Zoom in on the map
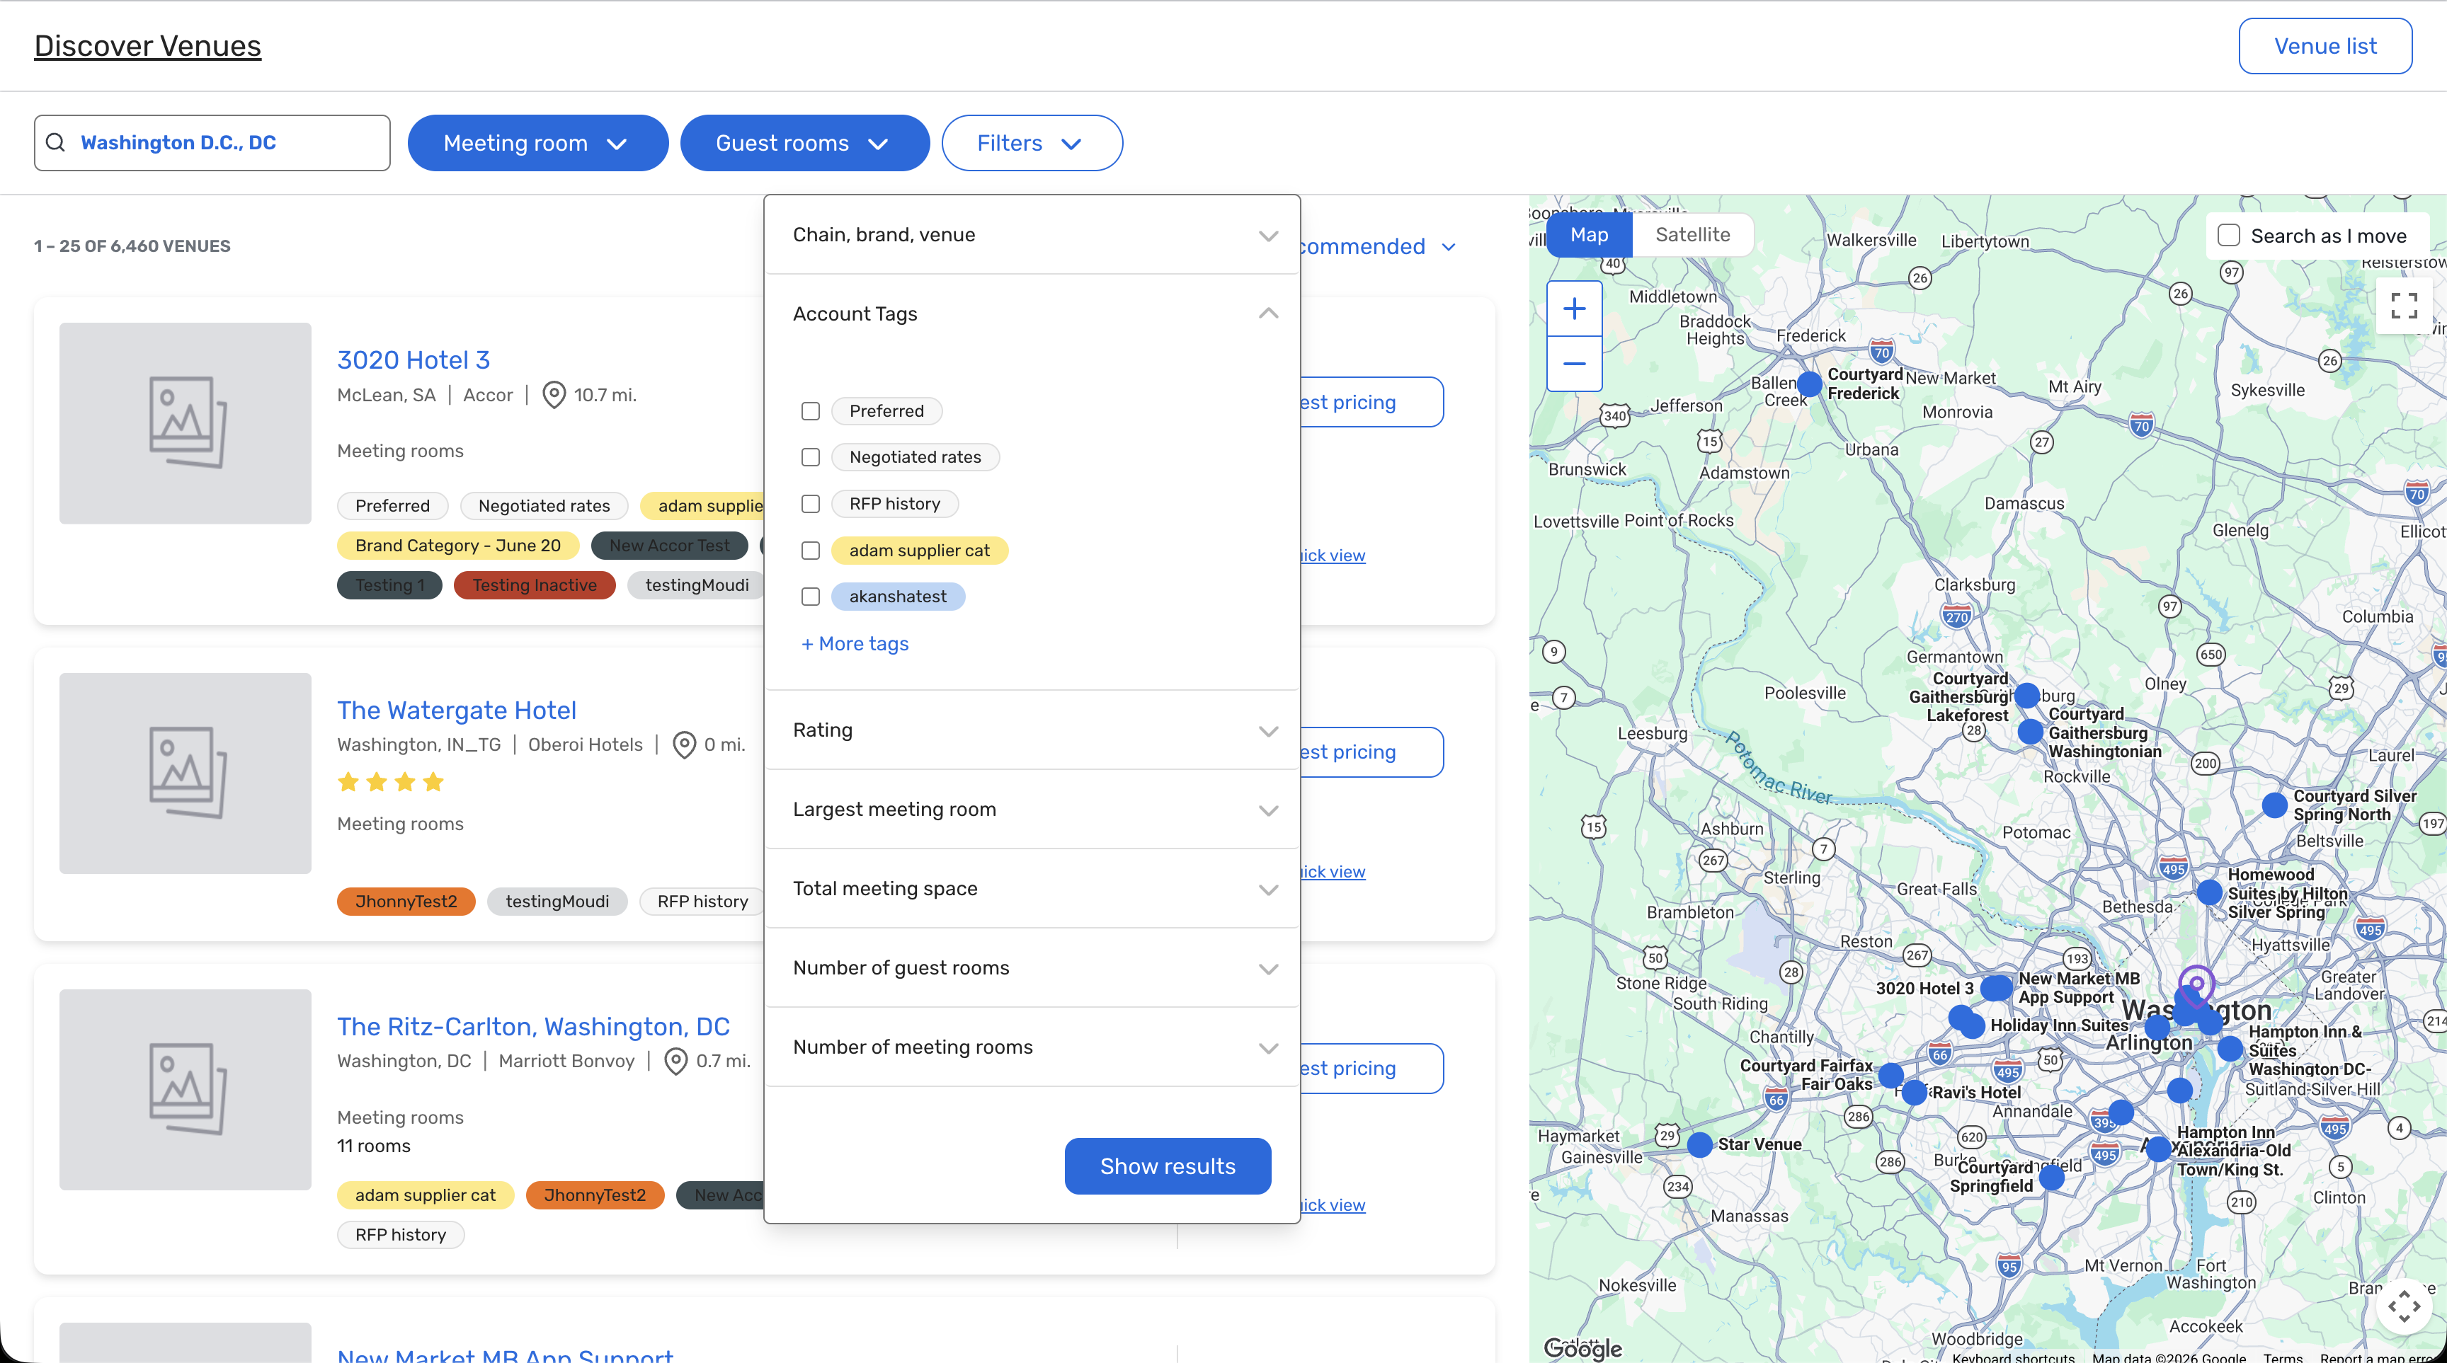Screen dimensions: 2447x1363 (x=1574, y=309)
